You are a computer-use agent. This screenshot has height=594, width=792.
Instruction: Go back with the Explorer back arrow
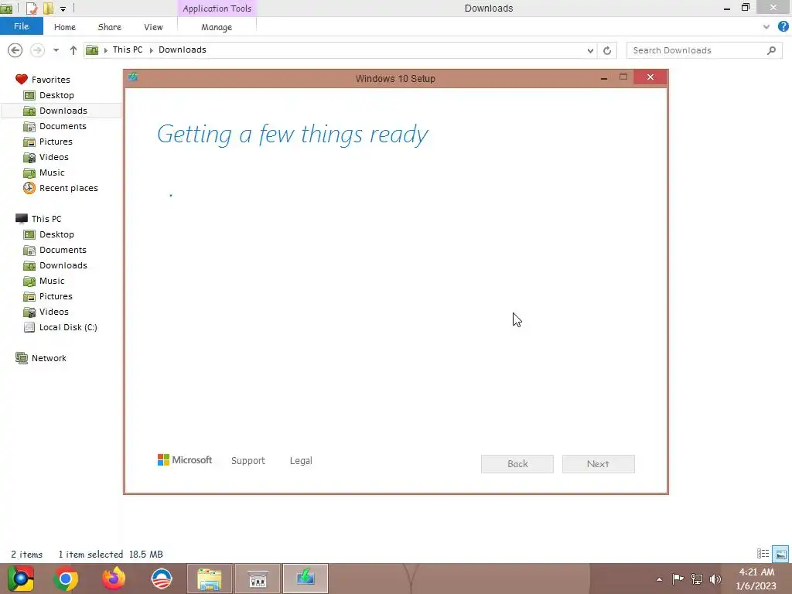tap(15, 50)
